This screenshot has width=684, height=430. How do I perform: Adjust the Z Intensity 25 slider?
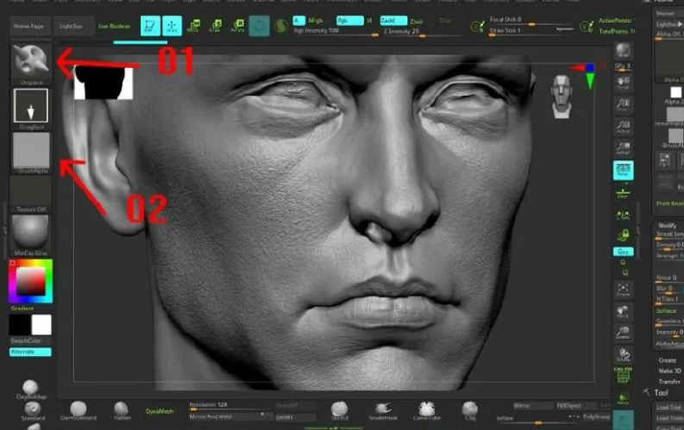point(421,32)
